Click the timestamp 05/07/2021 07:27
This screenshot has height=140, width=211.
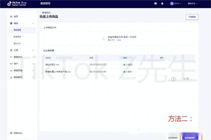pos(98,65)
